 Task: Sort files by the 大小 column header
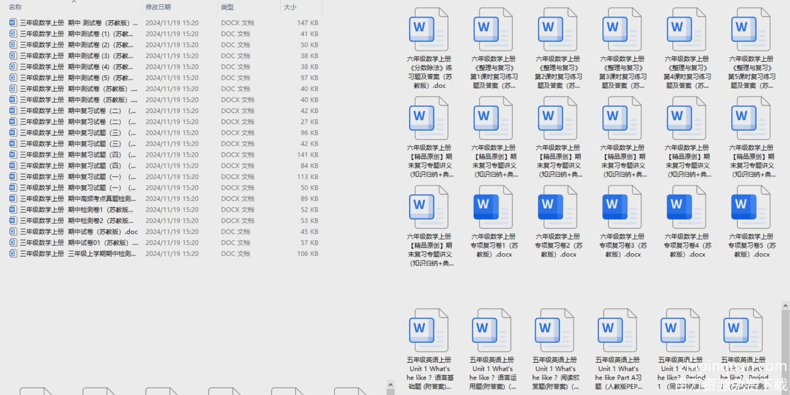click(290, 7)
